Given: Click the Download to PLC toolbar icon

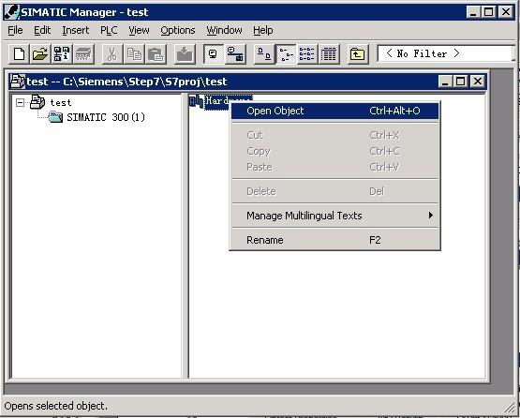Looking at the screenshot, I should pos(186,53).
